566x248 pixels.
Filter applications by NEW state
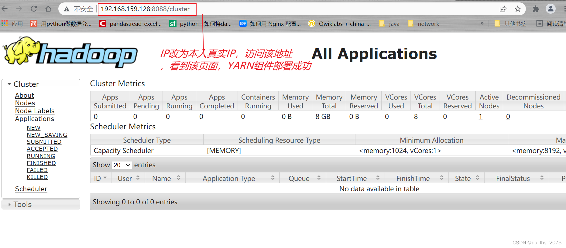coord(33,128)
